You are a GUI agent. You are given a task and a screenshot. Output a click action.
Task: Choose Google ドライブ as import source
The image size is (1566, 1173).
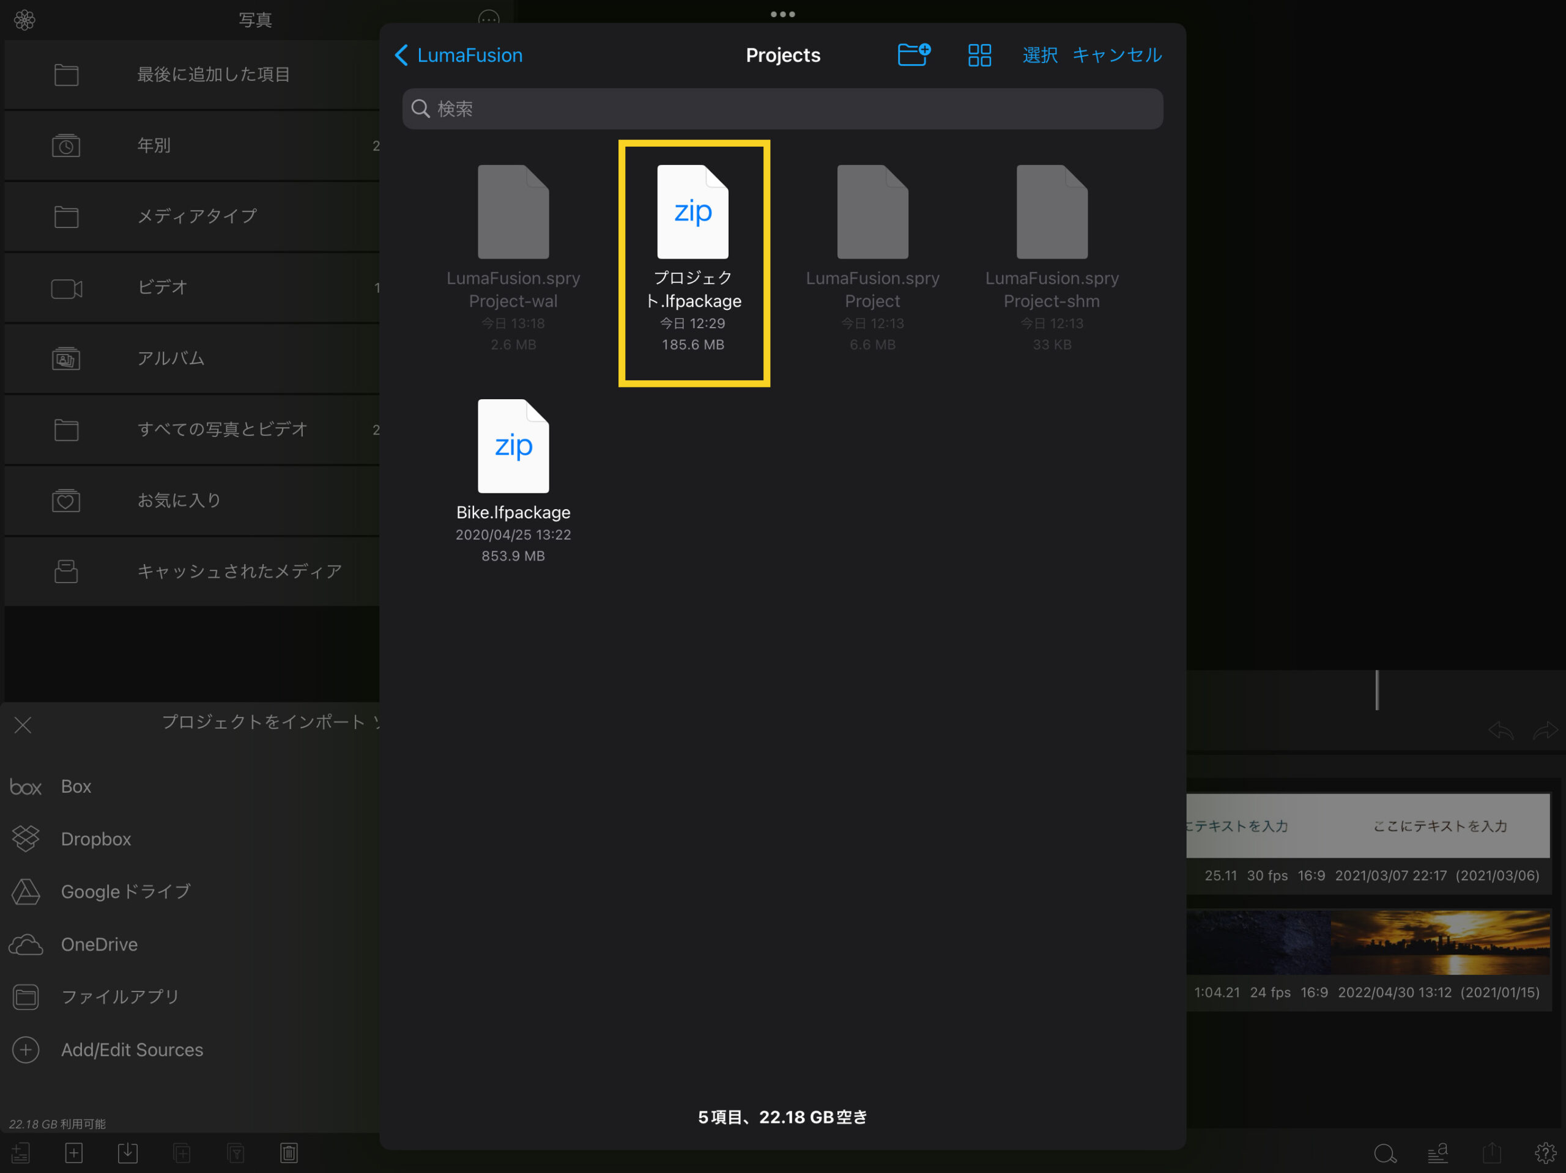190,891
